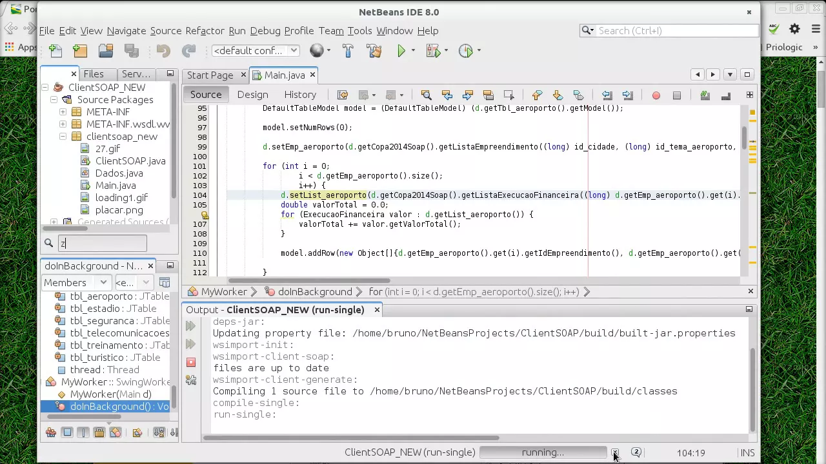
Task: Click Shift Line Right icon
Action: (x=627, y=95)
